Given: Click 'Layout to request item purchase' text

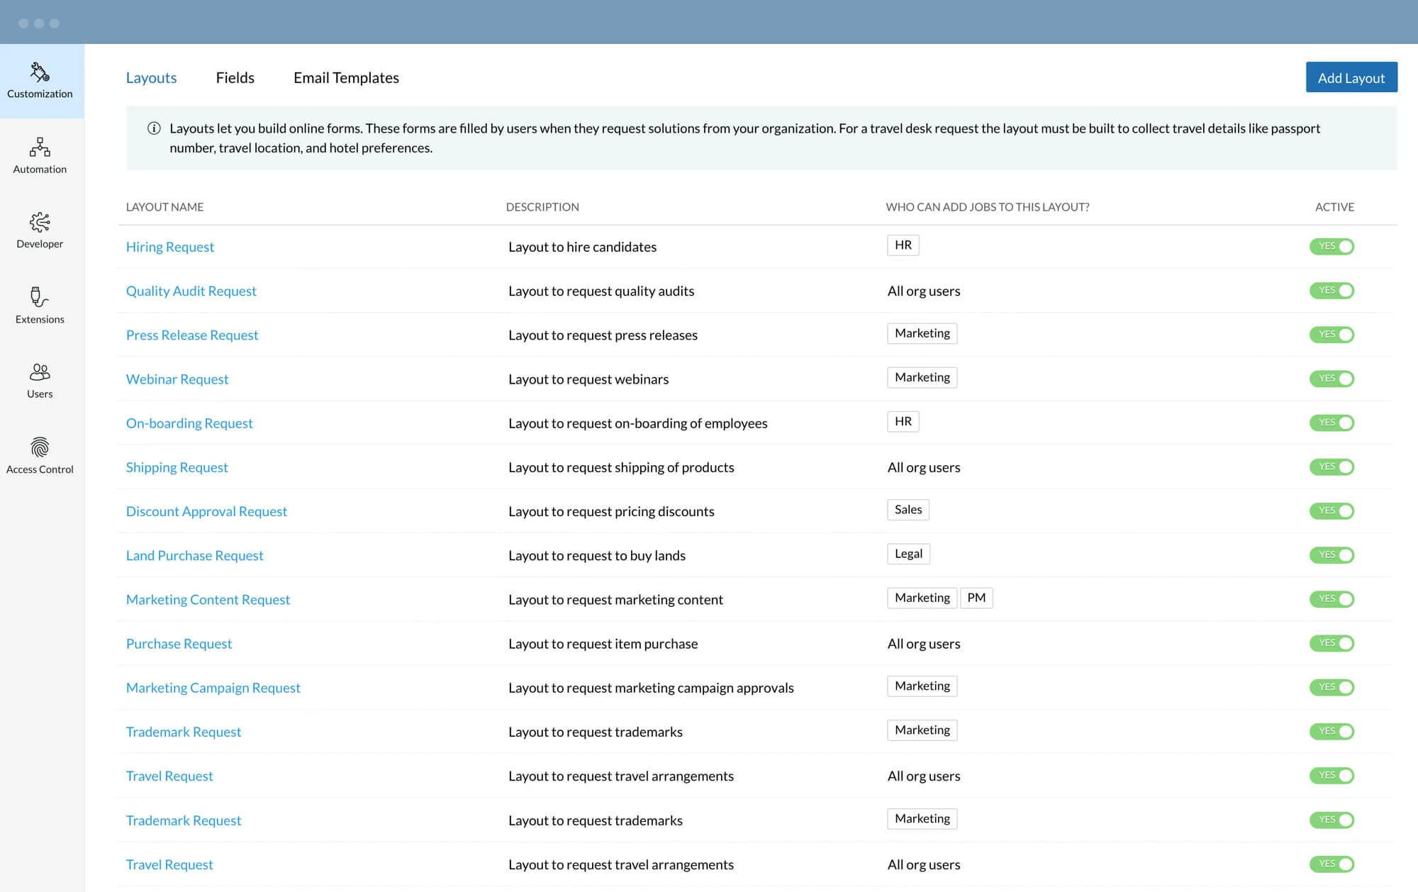Looking at the screenshot, I should tap(603, 643).
